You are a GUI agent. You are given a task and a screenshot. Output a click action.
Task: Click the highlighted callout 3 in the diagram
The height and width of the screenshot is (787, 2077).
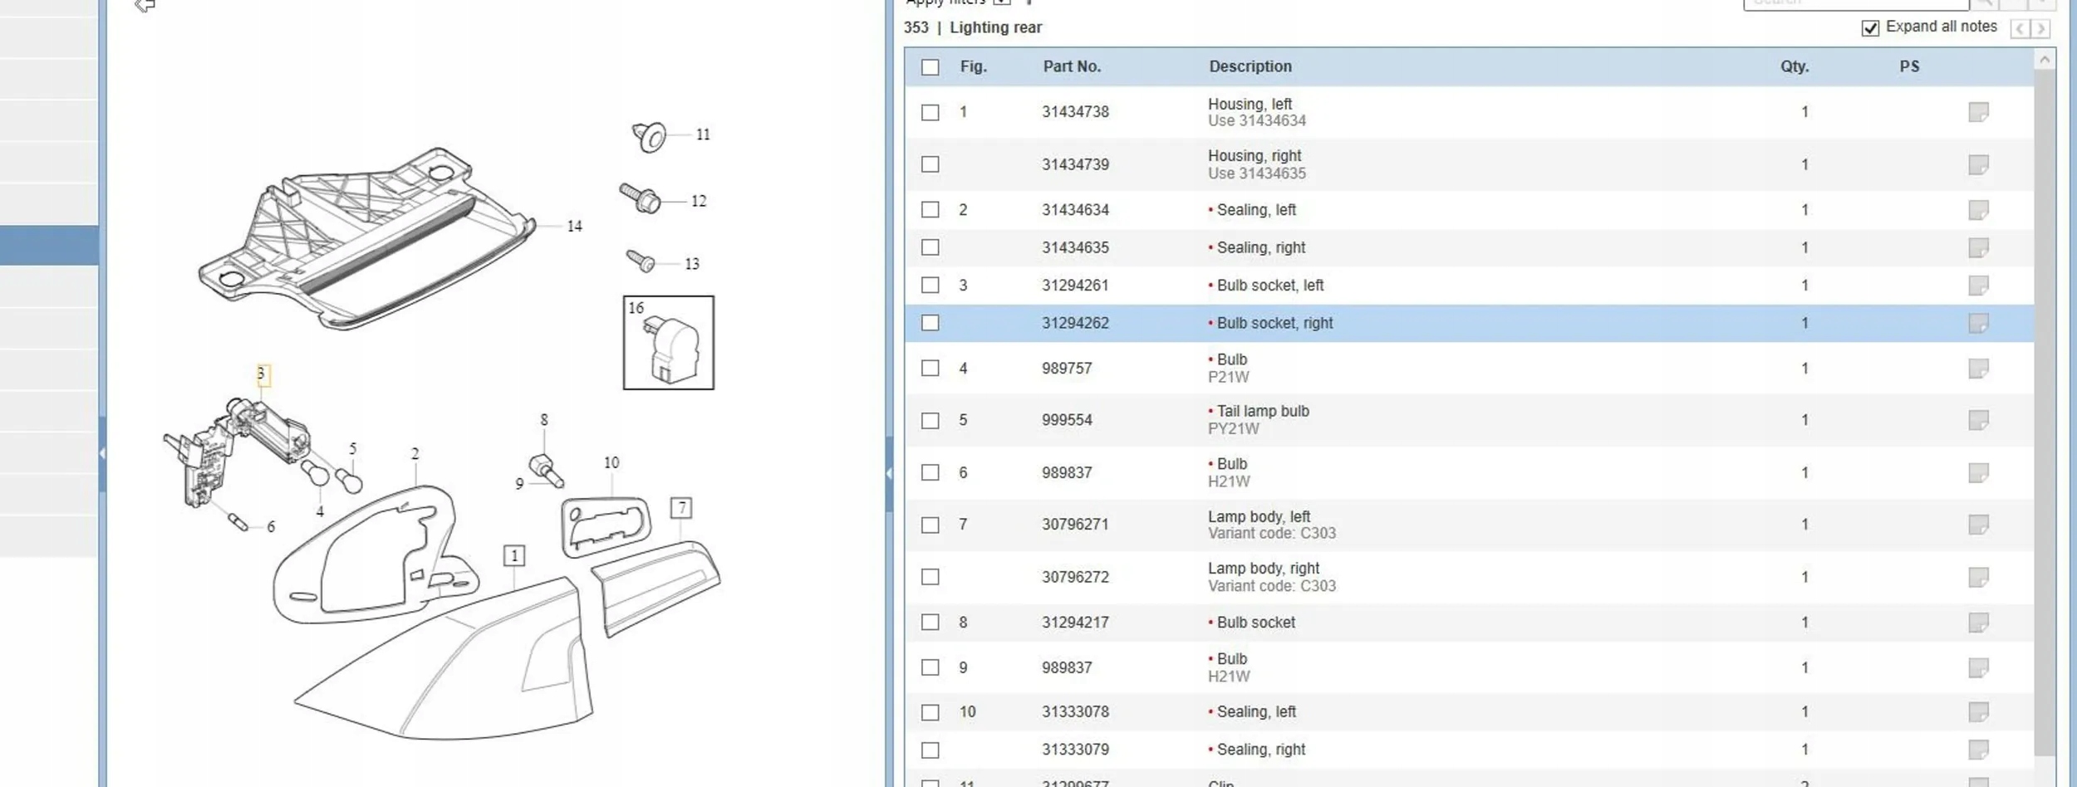(262, 374)
